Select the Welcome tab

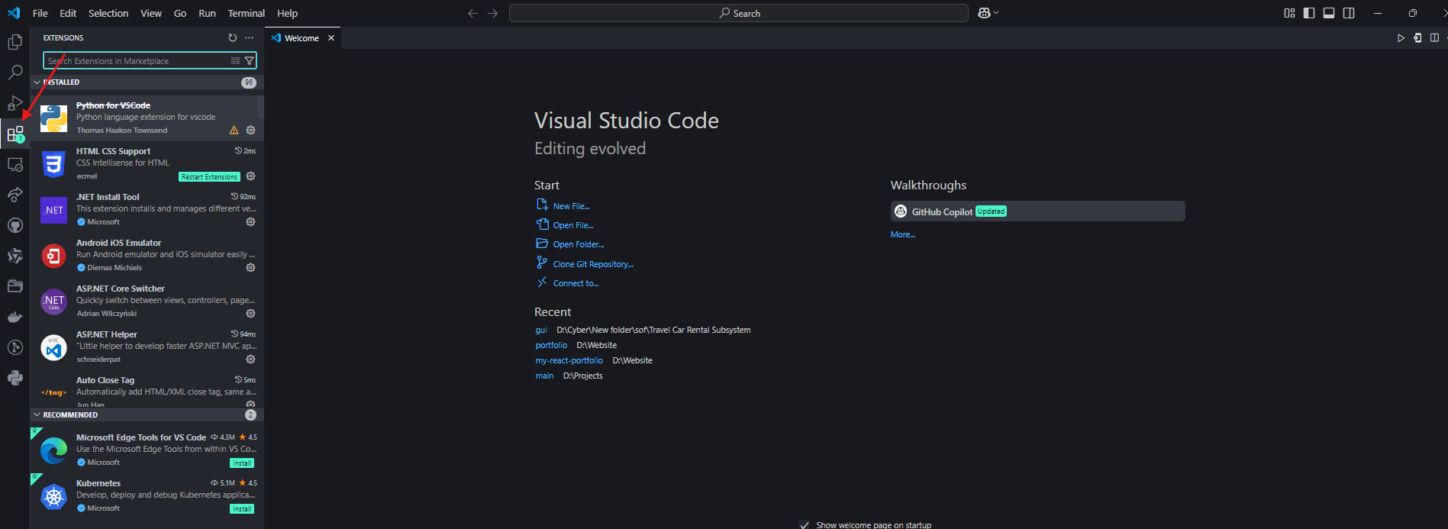pyautogui.click(x=302, y=38)
